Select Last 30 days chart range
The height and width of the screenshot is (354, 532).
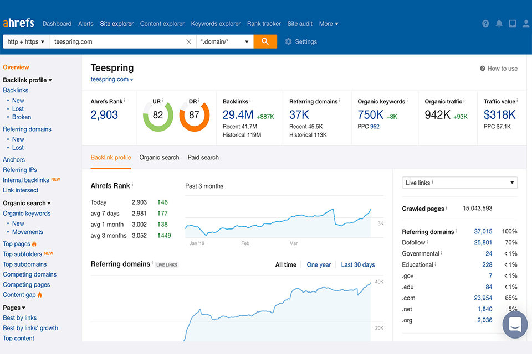[357, 265]
